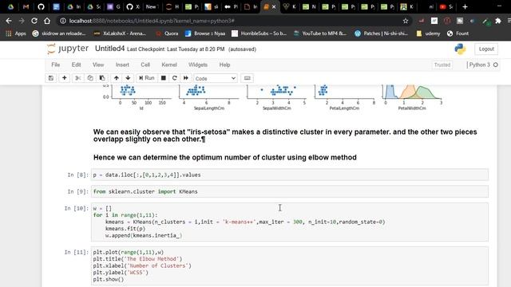Screen dimensions: 511x287
Task: Insert a cell below with the plus icon
Action: point(64,78)
